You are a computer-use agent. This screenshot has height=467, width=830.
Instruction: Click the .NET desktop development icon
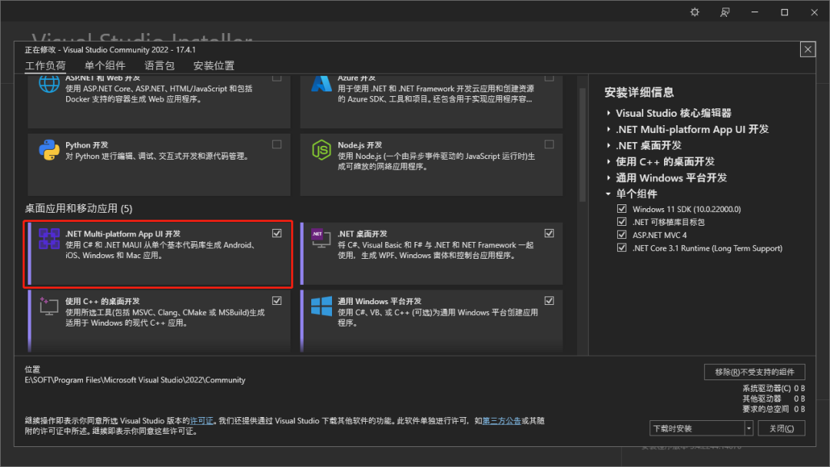point(321,239)
